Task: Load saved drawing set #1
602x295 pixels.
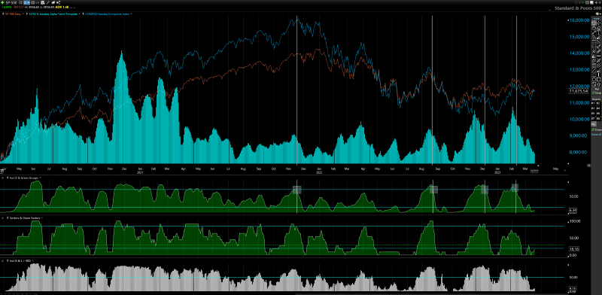Action: pos(593,103)
